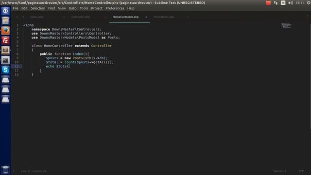Close the Controller.php tab
Image resolution: width=311 pixels, height=175 pixels.
pos(105,17)
